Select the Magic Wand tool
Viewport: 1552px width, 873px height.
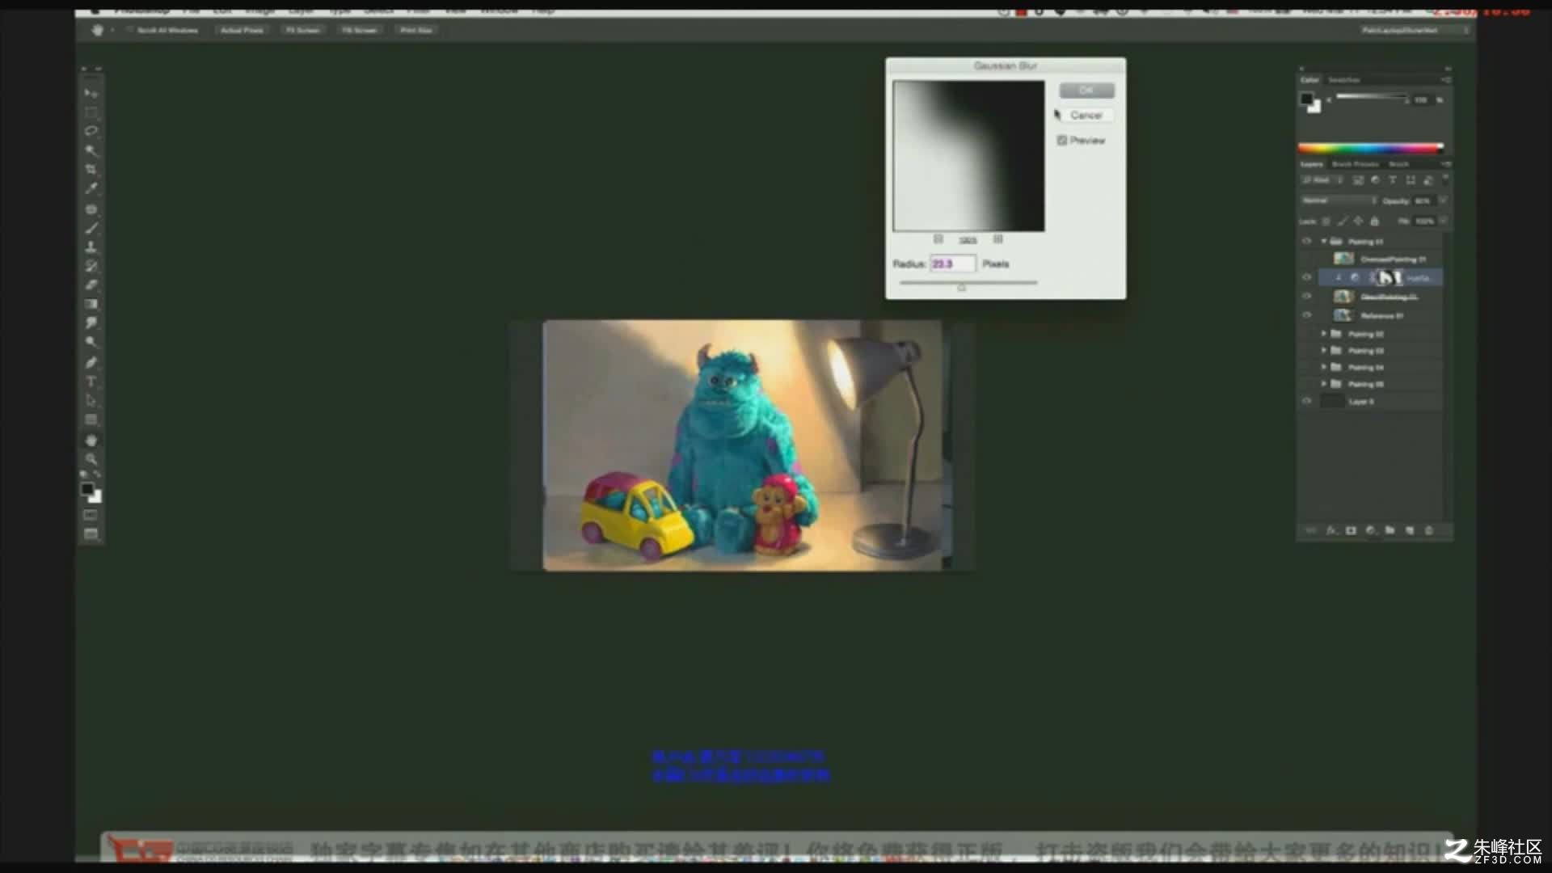coord(91,150)
